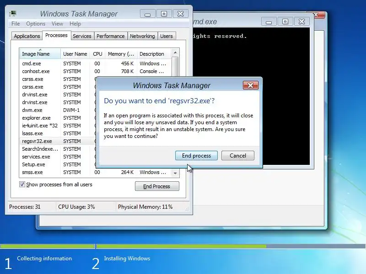Open the Help menu

75,24
